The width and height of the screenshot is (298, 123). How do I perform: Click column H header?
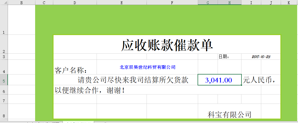229,2
